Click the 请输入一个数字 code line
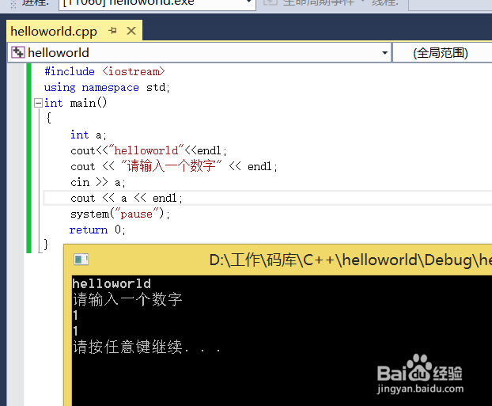The width and height of the screenshot is (492, 406). coord(174,166)
